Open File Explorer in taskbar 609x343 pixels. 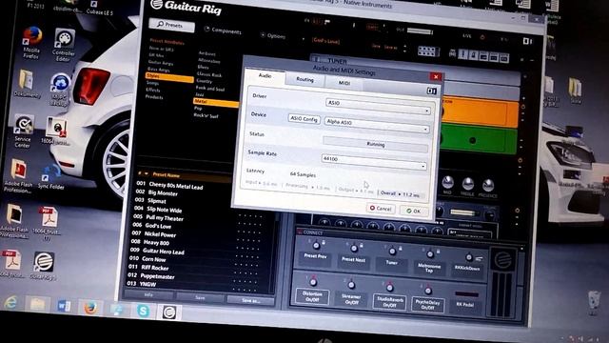(37, 304)
